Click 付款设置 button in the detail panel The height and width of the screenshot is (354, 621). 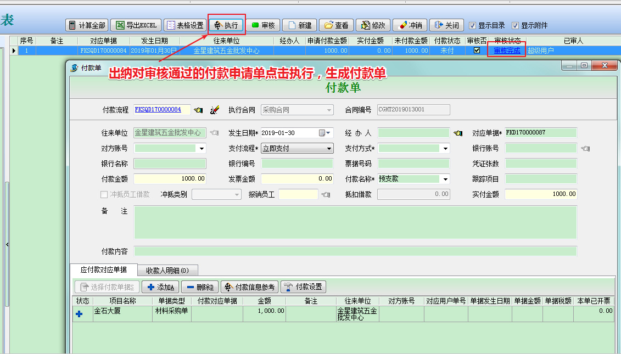(x=304, y=286)
